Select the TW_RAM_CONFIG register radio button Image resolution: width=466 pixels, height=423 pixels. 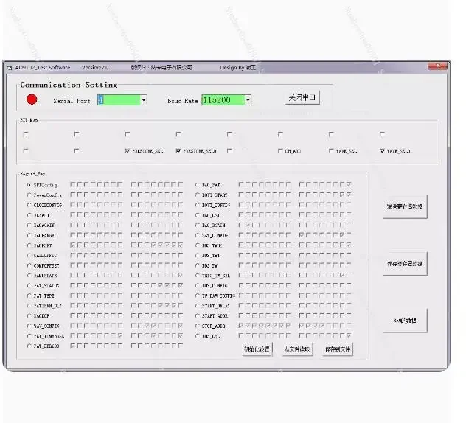(x=198, y=296)
